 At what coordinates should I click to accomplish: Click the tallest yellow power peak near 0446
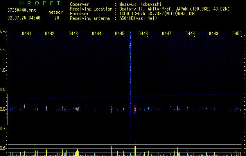click(x=135, y=149)
